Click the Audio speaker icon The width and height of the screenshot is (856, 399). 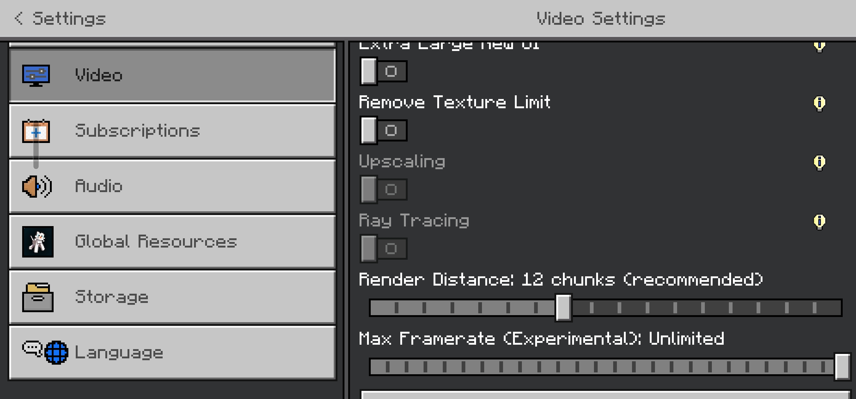[37, 186]
